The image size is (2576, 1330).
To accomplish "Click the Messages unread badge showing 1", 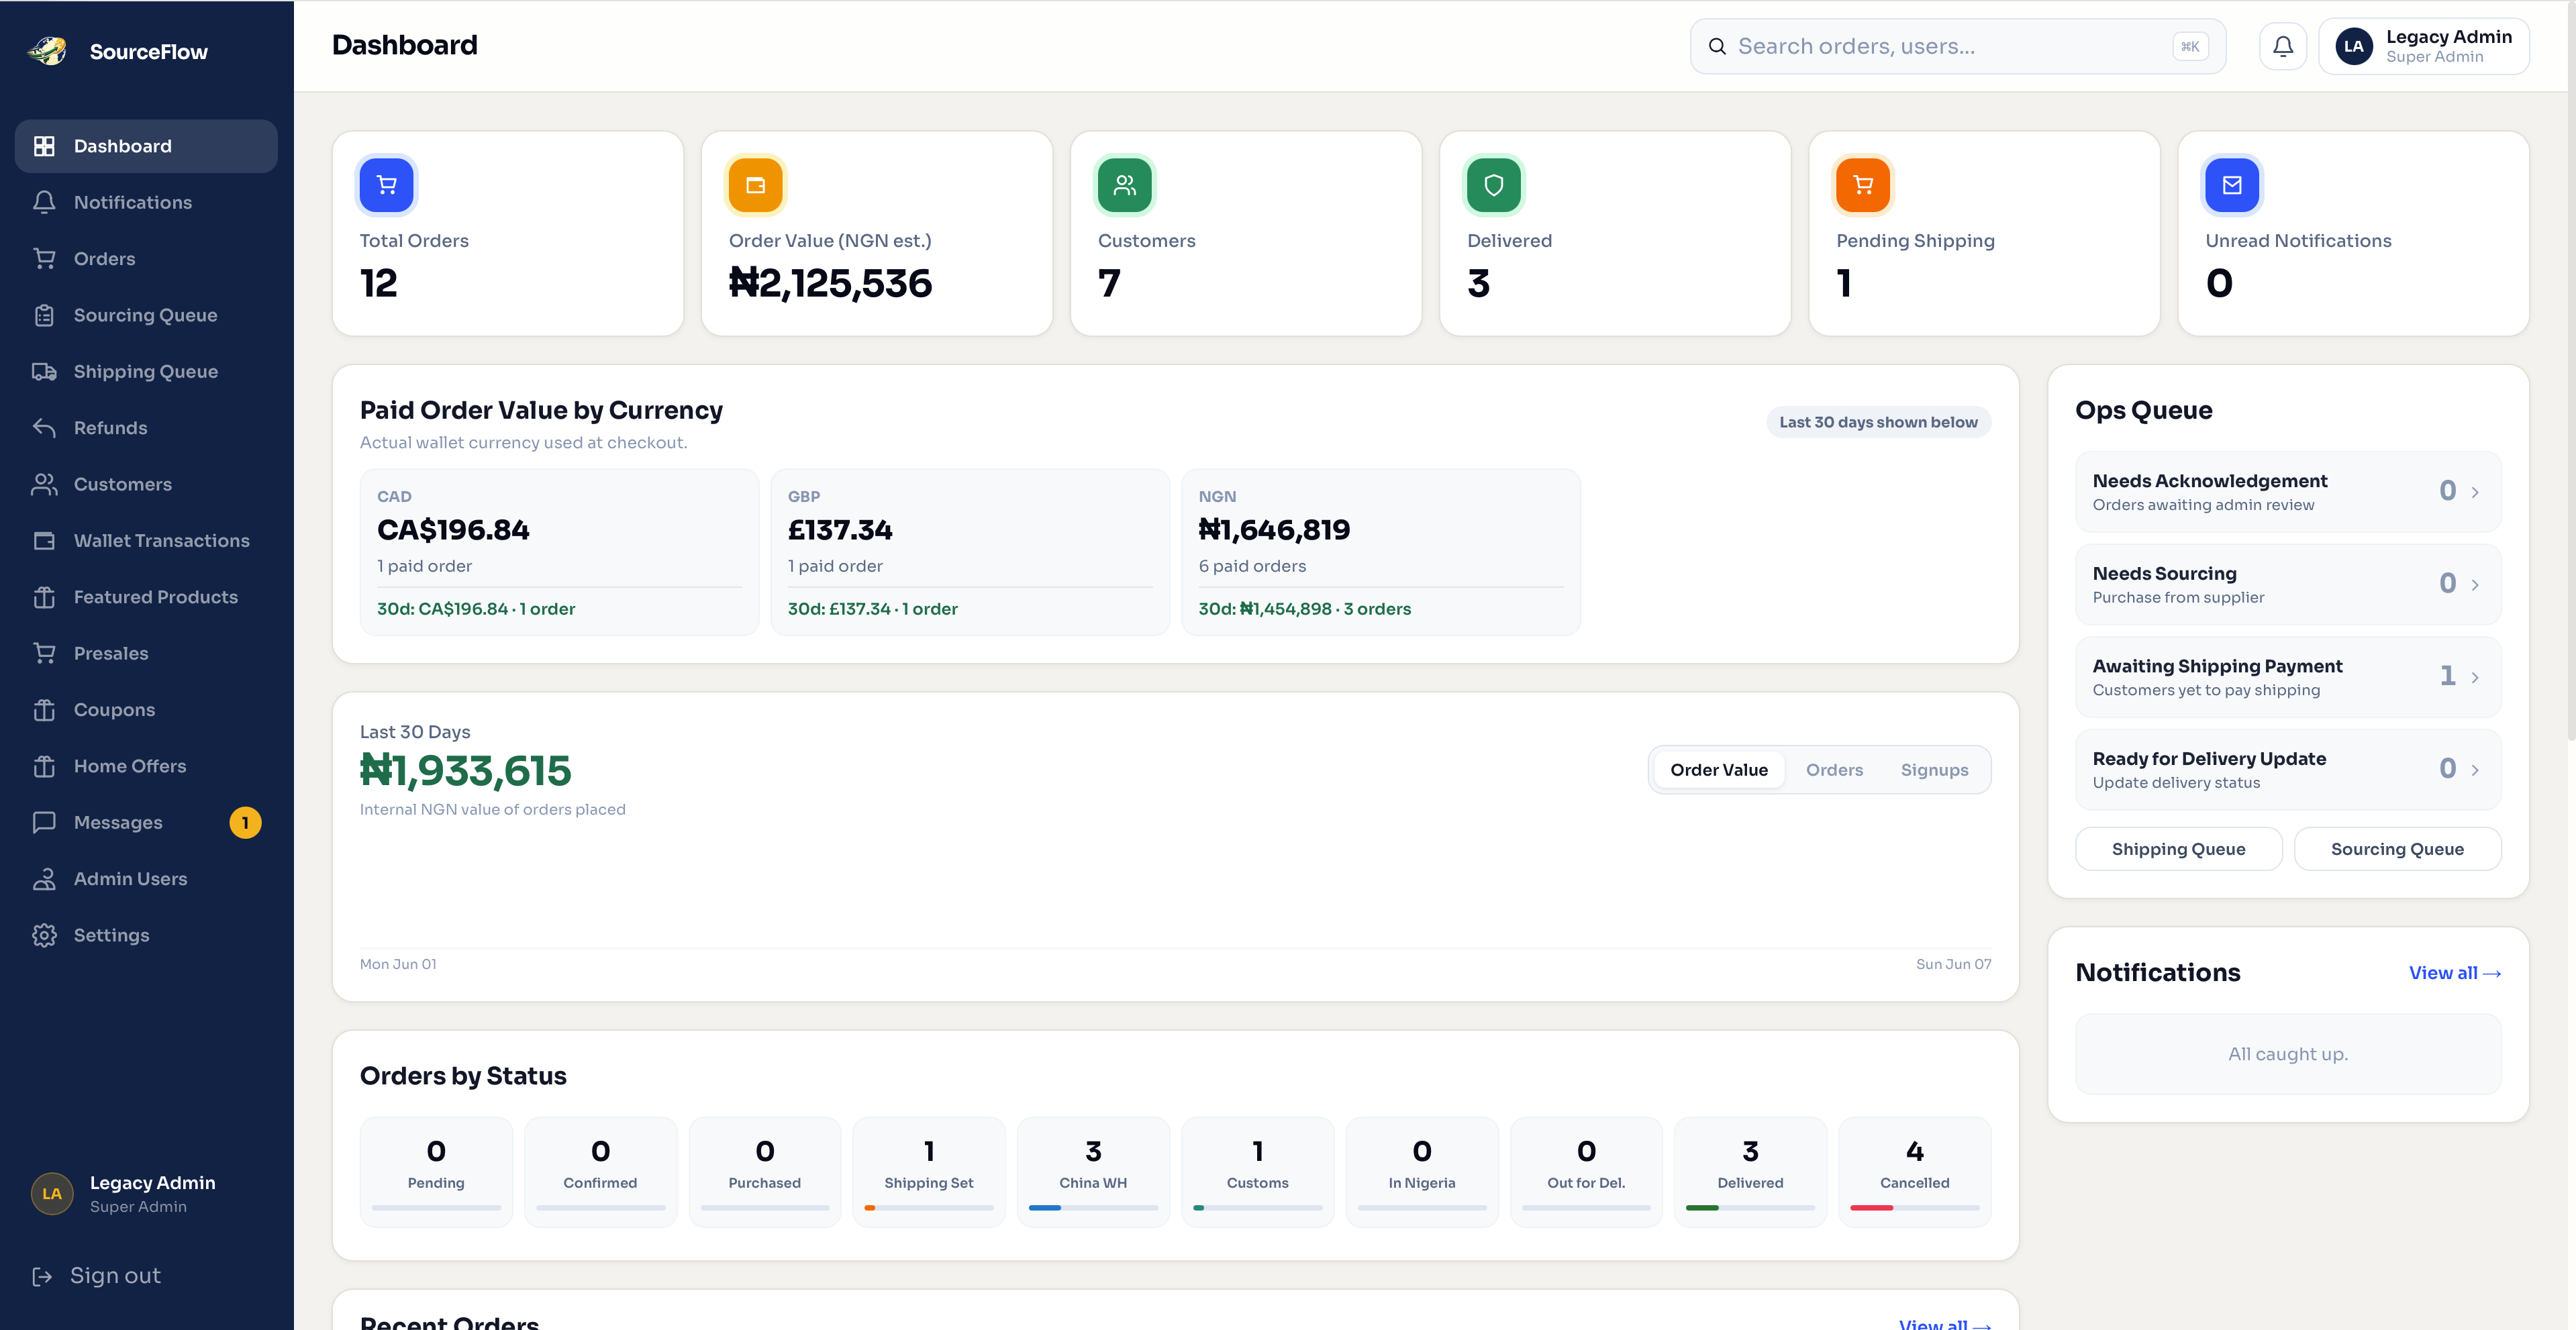I will coord(245,822).
